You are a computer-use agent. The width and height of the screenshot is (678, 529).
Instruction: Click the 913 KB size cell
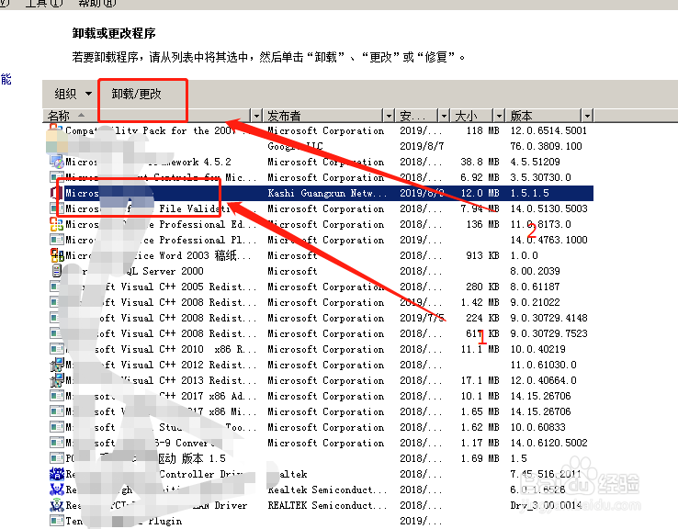coord(483,255)
